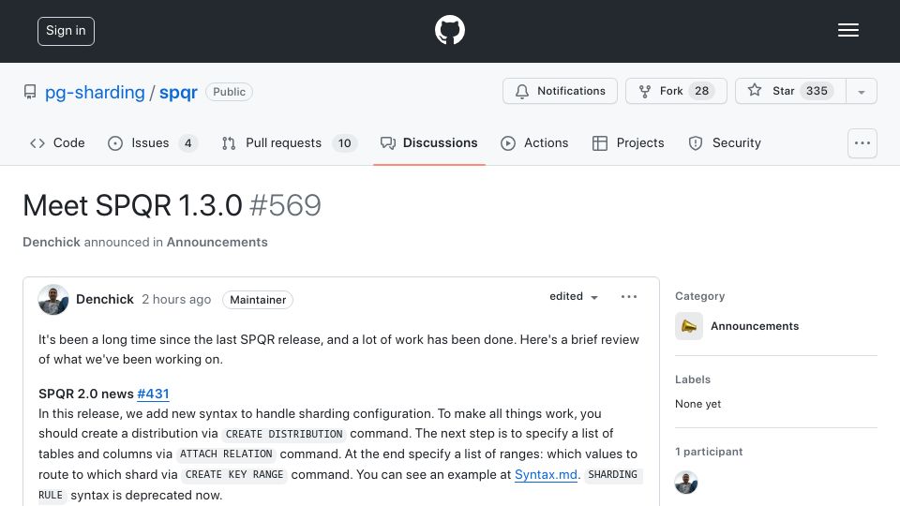Open the Announcements category link under title

coord(217,242)
